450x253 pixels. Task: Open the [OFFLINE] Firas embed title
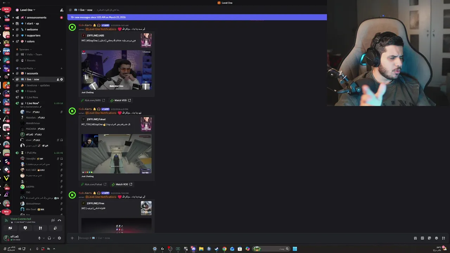click(x=95, y=203)
